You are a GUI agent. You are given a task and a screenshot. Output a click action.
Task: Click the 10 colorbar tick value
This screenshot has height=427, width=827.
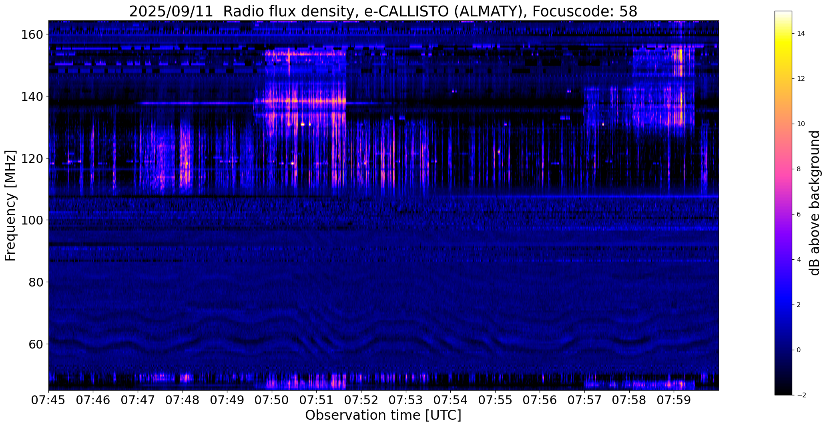[801, 124]
